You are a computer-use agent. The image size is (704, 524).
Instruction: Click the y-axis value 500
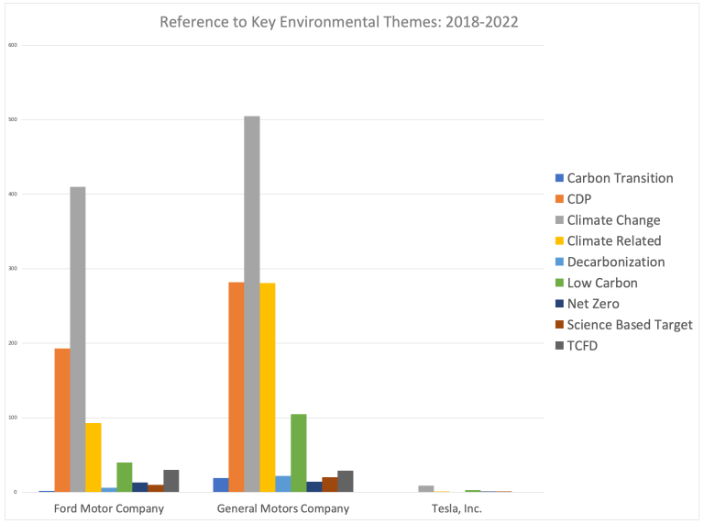point(13,119)
